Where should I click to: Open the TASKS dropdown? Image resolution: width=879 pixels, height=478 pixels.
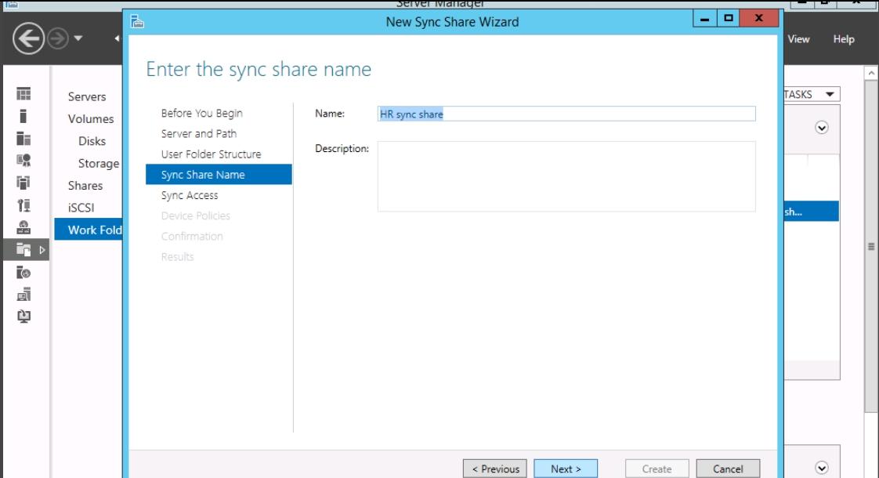(810, 95)
